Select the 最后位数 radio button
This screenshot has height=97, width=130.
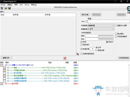tap(97, 50)
